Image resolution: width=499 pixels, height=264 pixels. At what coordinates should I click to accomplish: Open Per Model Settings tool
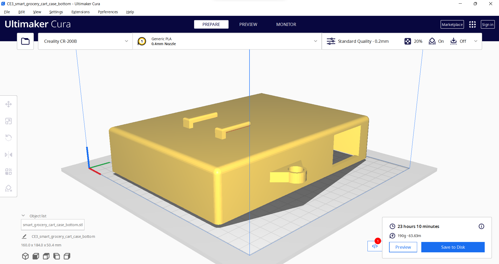pyautogui.click(x=9, y=172)
